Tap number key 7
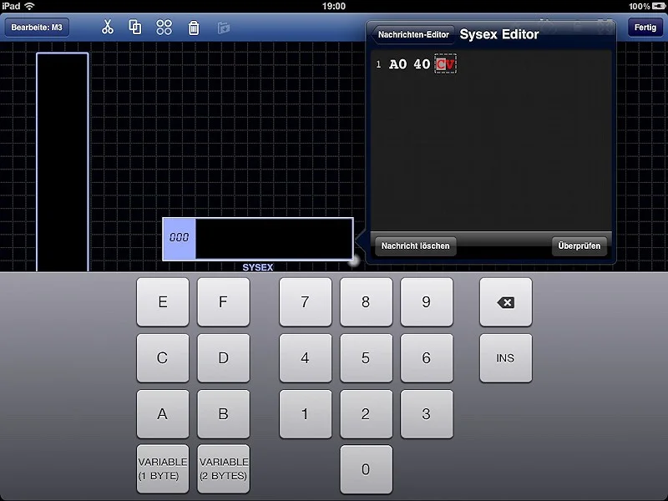Viewport: 668px width, 501px height. 306,302
